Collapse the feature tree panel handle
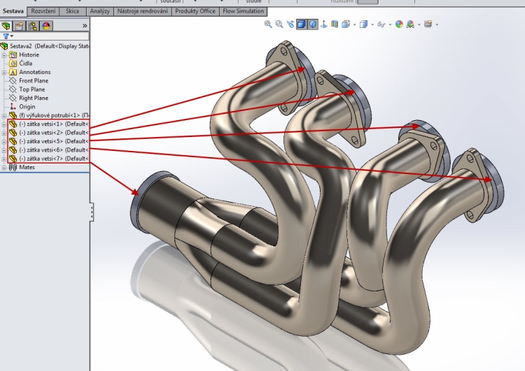 pos(92,212)
